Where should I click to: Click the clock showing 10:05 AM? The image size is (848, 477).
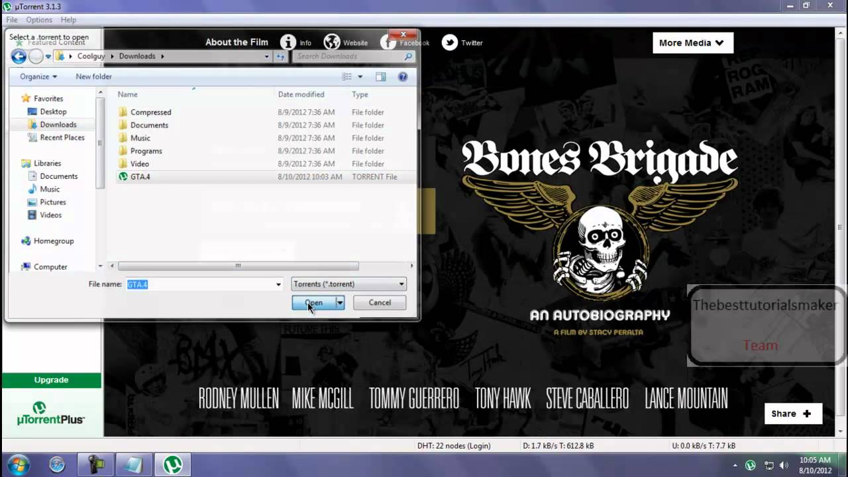(815, 460)
